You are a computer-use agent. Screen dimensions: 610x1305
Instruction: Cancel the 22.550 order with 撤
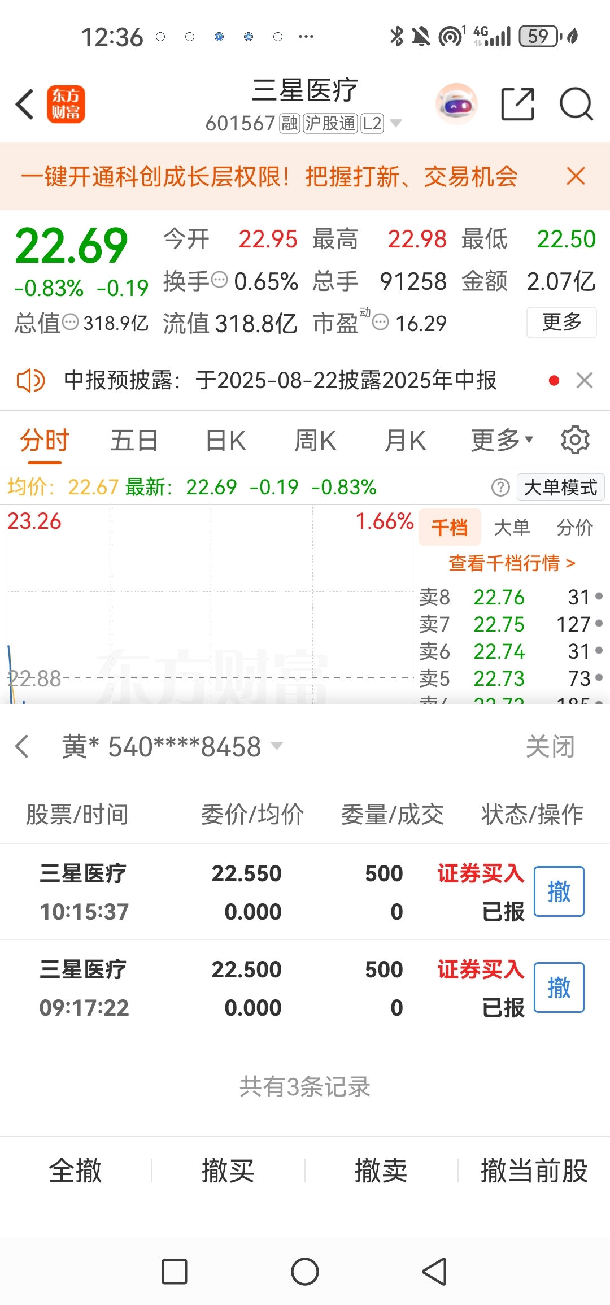point(559,891)
